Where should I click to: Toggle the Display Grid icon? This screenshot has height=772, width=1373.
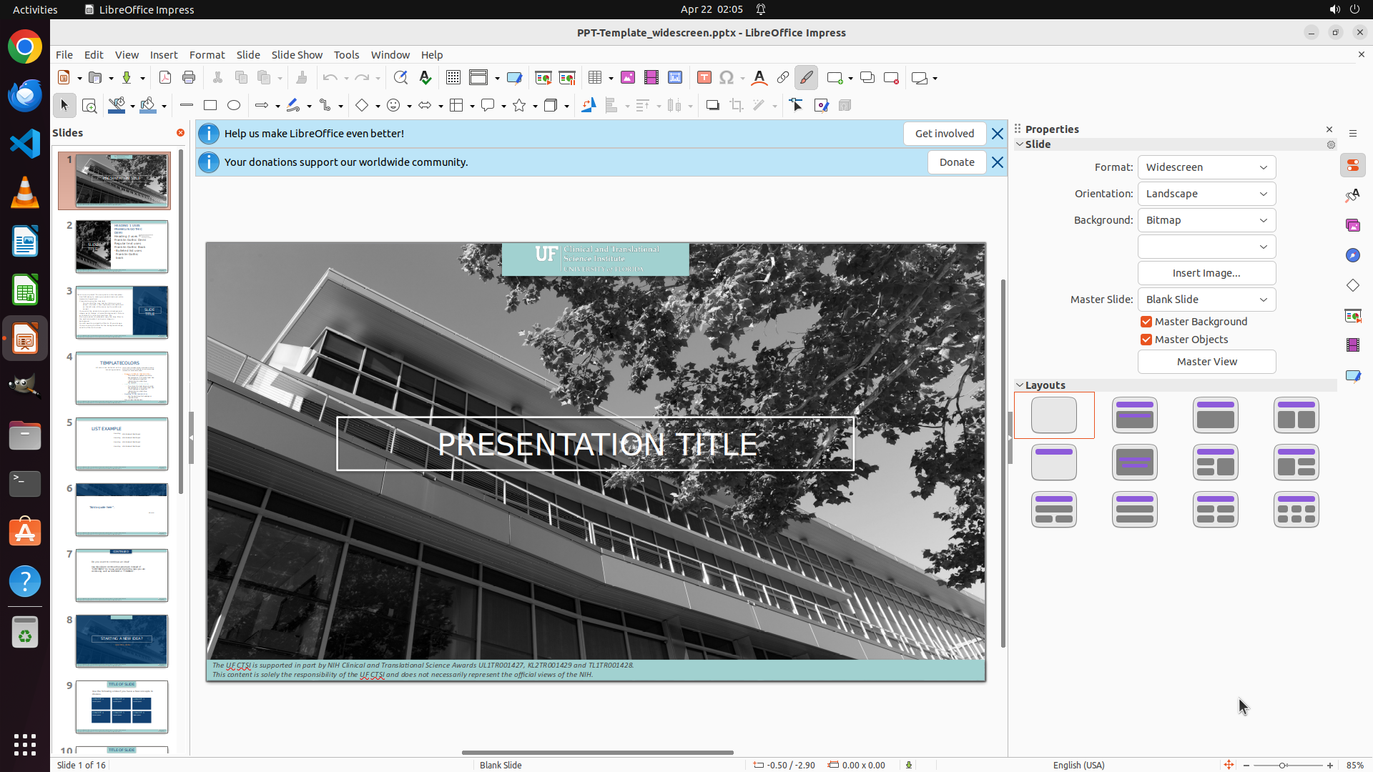point(453,78)
